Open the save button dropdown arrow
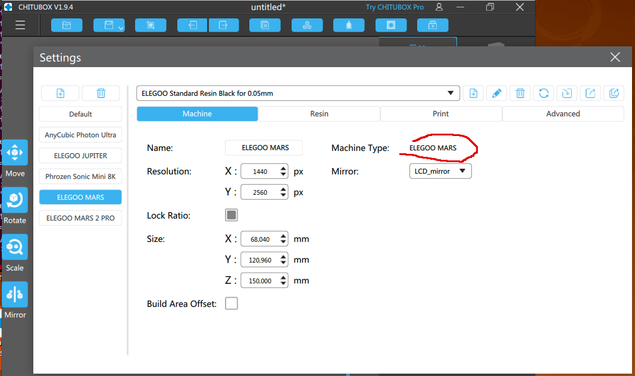This screenshot has width=635, height=376. point(121,28)
